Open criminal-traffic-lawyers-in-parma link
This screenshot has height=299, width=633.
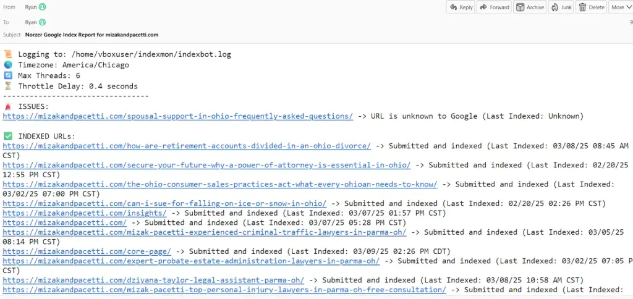click(x=204, y=232)
